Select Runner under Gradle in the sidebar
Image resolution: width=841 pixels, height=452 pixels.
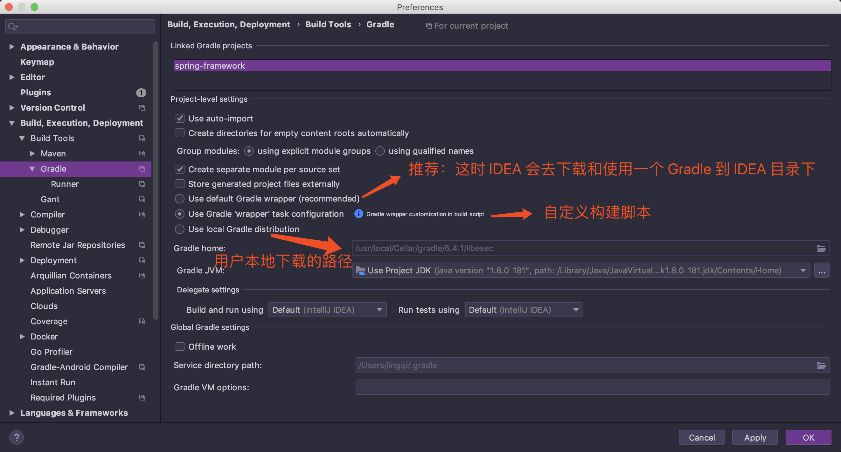click(65, 184)
